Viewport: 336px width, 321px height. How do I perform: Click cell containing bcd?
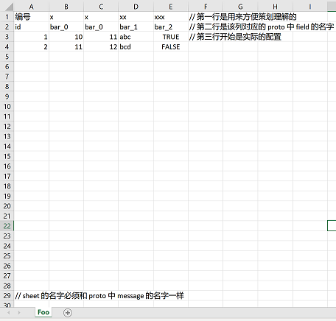[x=136, y=46]
